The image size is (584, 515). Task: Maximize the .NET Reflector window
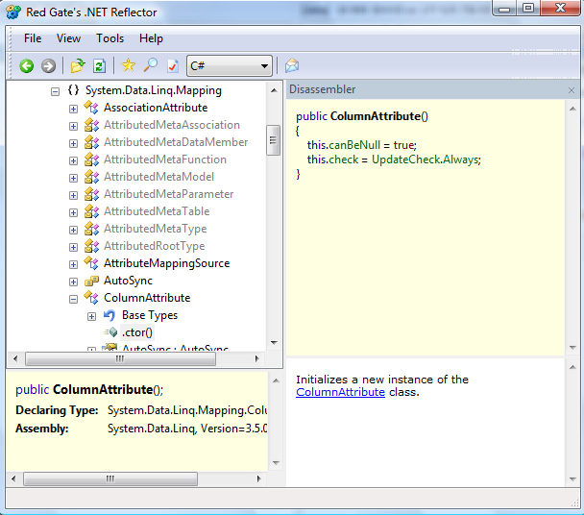(x=528, y=8)
